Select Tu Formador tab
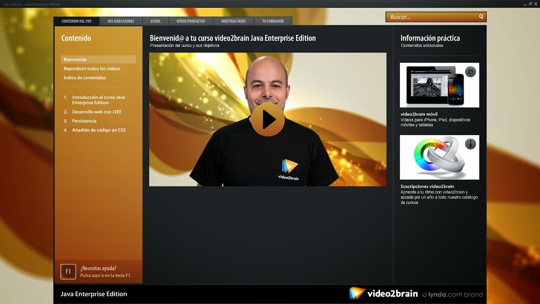540x304 pixels. click(x=273, y=21)
